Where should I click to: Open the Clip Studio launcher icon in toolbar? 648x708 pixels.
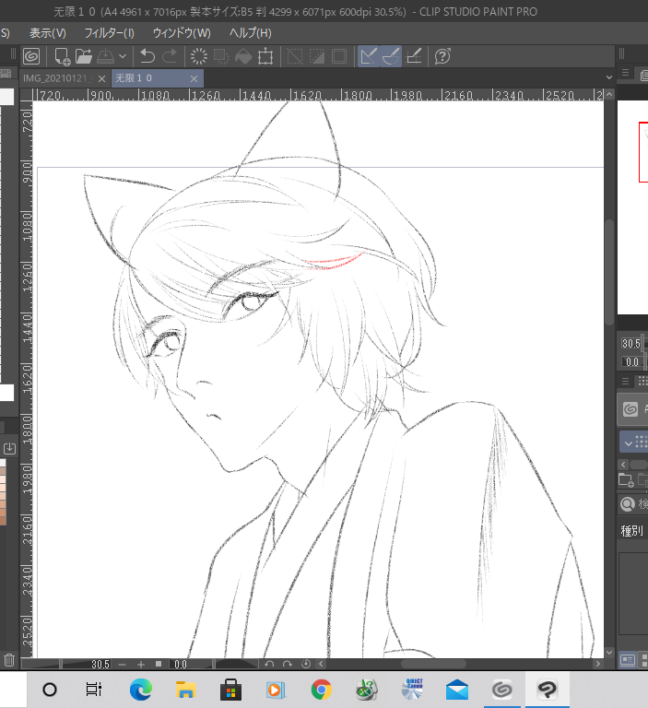[x=31, y=56]
